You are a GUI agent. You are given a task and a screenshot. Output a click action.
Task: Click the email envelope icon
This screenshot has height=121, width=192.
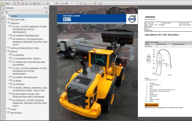pyautogui.click(x=38, y=3)
